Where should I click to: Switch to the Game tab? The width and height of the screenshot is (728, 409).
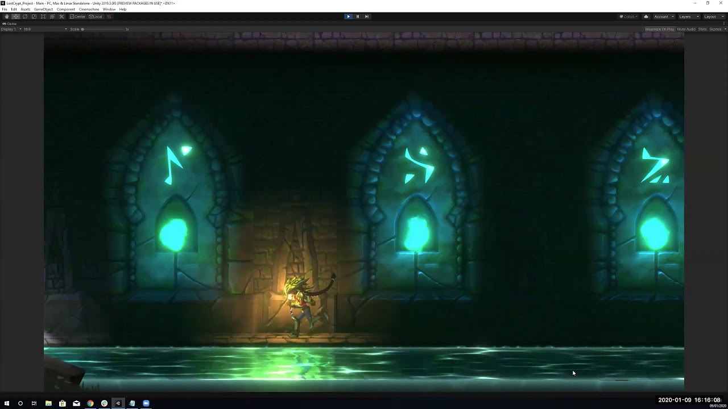[10, 23]
